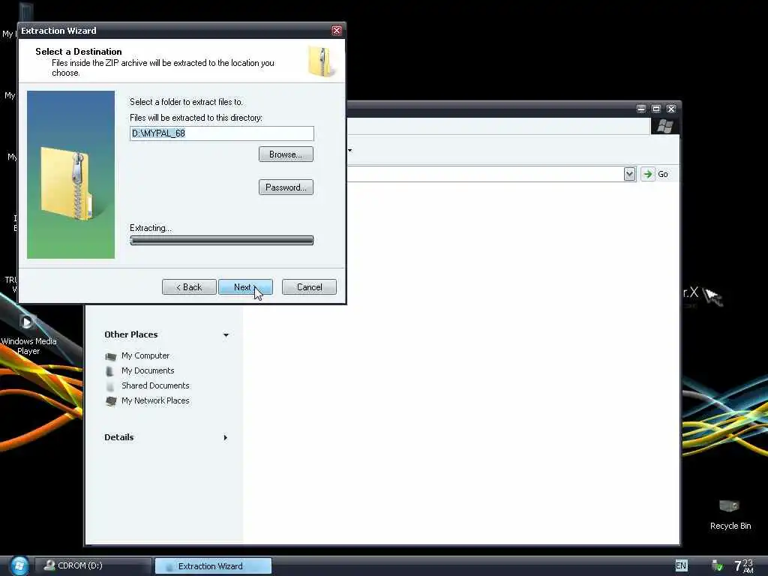Click the Other Places heading
768x576 pixels.
130,334
